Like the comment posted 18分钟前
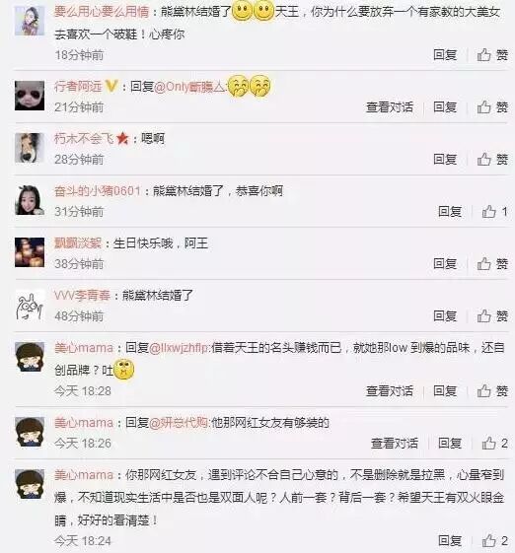 coord(492,55)
